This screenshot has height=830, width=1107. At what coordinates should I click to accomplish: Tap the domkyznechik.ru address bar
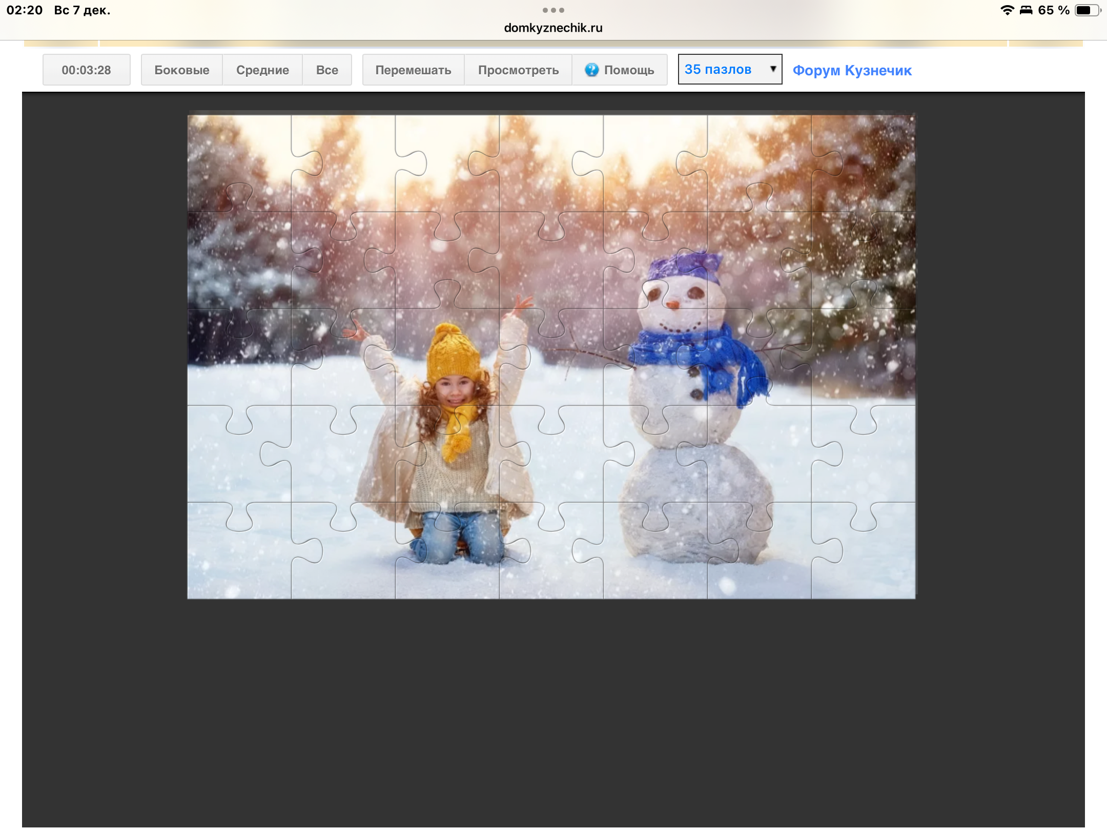pyautogui.click(x=553, y=28)
